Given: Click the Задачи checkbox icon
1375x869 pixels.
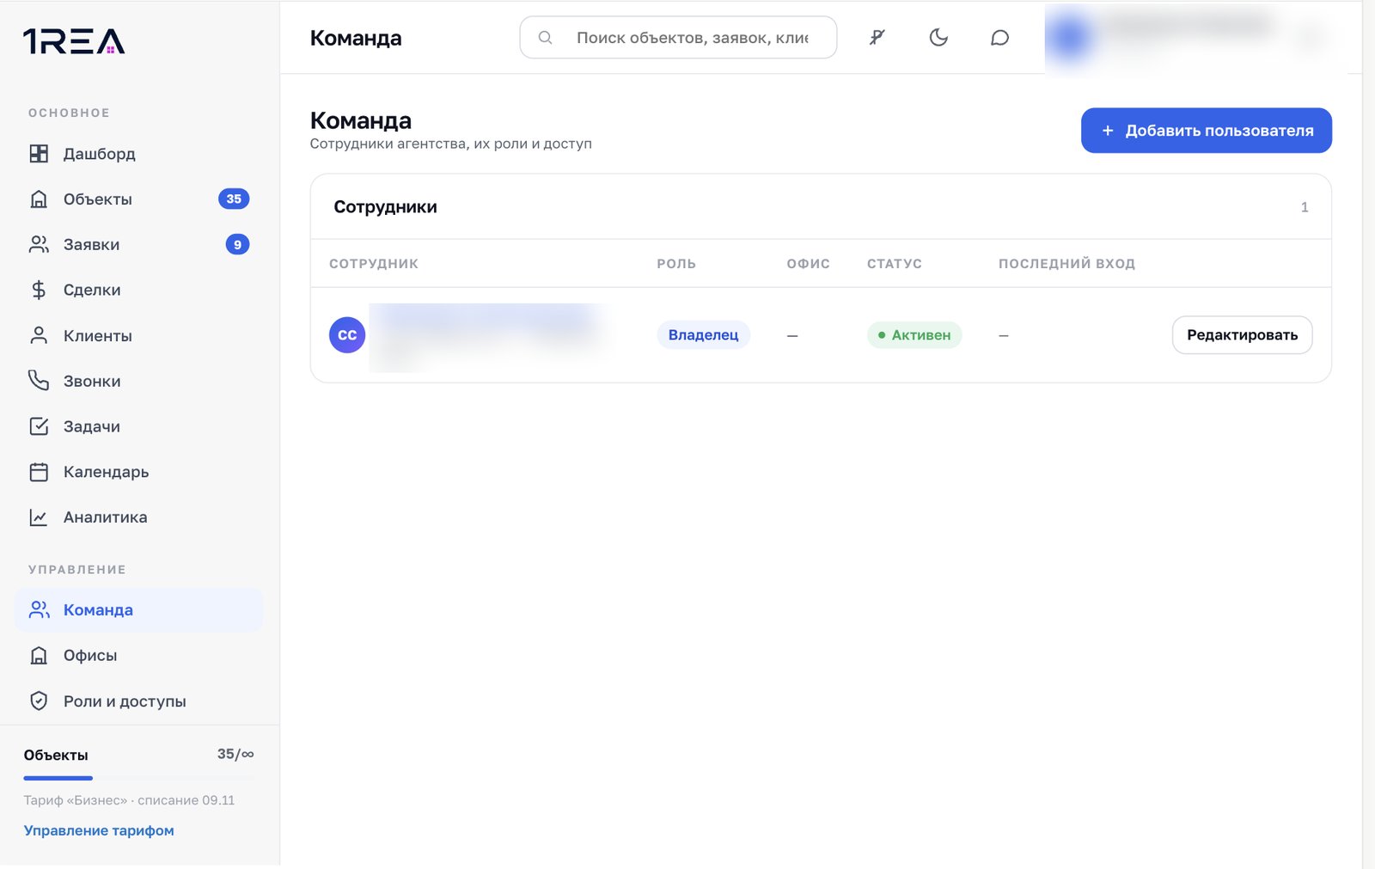Looking at the screenshot, I should pos(39,426).
